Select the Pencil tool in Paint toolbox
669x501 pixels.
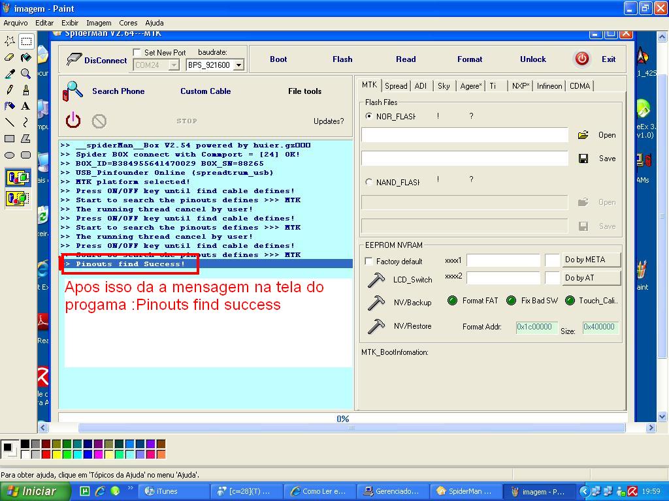[10, 90]
